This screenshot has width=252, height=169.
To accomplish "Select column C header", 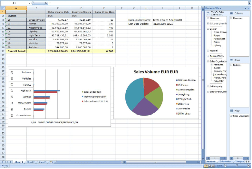I will (58, 8).
